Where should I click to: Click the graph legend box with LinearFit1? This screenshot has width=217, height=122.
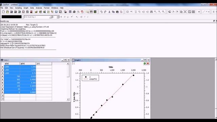pos(90,78)
